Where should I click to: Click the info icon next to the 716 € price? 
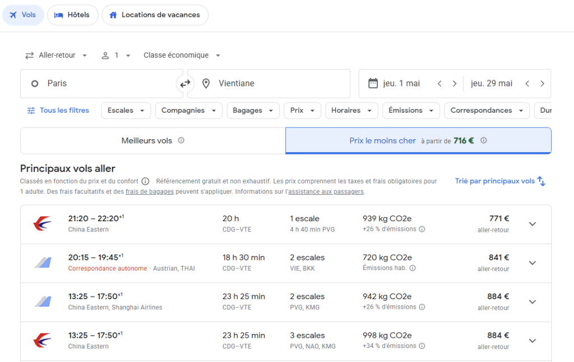(x=483, y=140)
